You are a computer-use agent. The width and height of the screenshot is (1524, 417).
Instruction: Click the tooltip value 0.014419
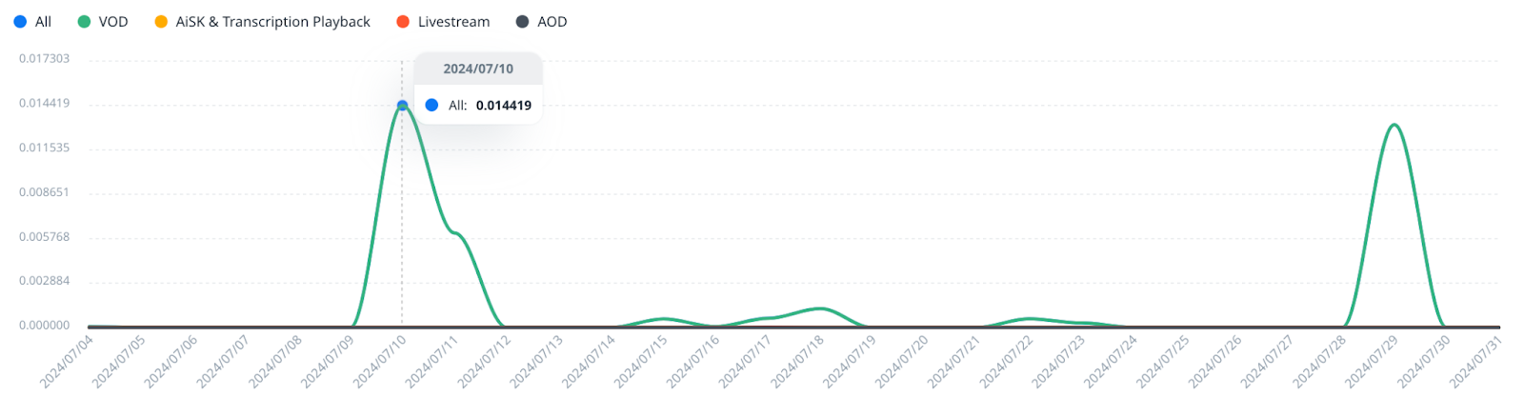point(504,106)
